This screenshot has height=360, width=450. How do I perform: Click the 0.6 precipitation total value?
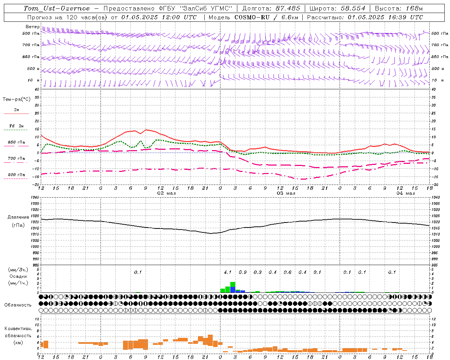(288, 272)
